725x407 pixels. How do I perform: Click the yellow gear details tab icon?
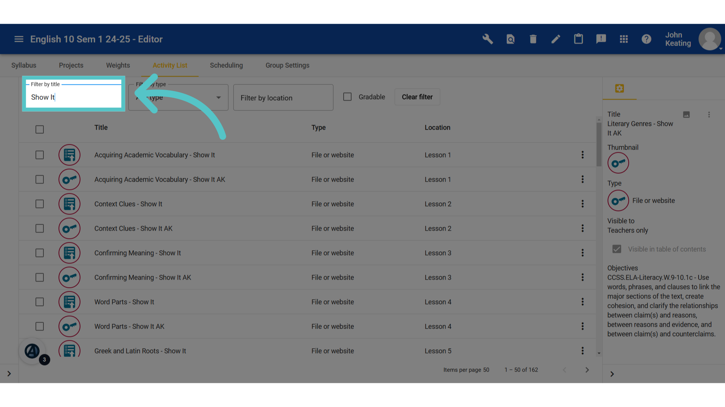[x=620, y=89]
